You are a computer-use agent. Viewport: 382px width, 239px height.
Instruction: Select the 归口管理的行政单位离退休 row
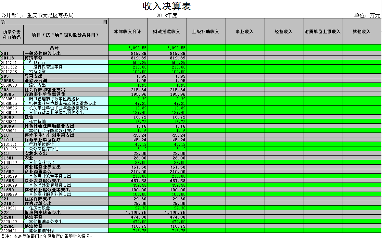pos(54,99)
